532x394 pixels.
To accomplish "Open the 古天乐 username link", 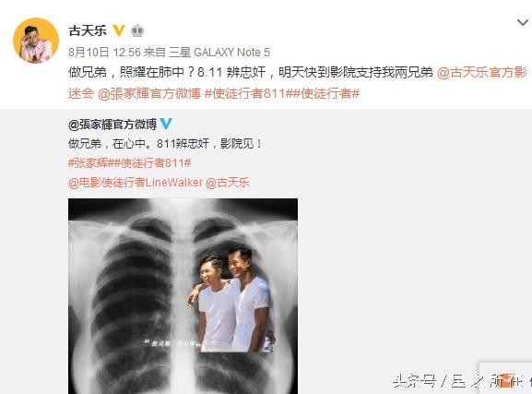I will (88, 30).
